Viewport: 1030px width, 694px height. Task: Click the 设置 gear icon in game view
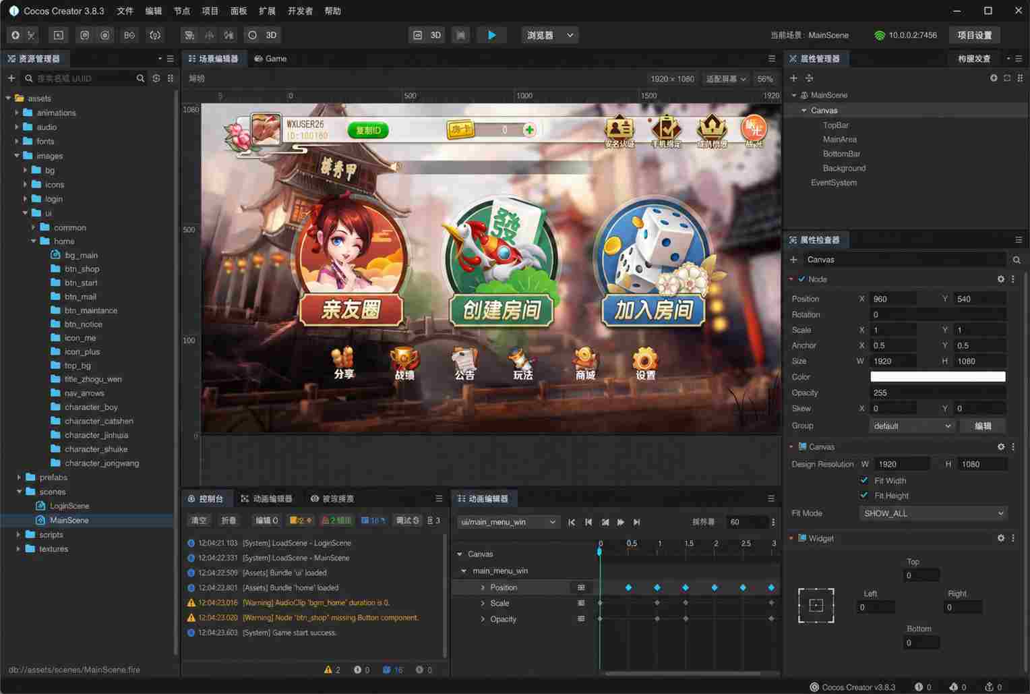(645, 363)
